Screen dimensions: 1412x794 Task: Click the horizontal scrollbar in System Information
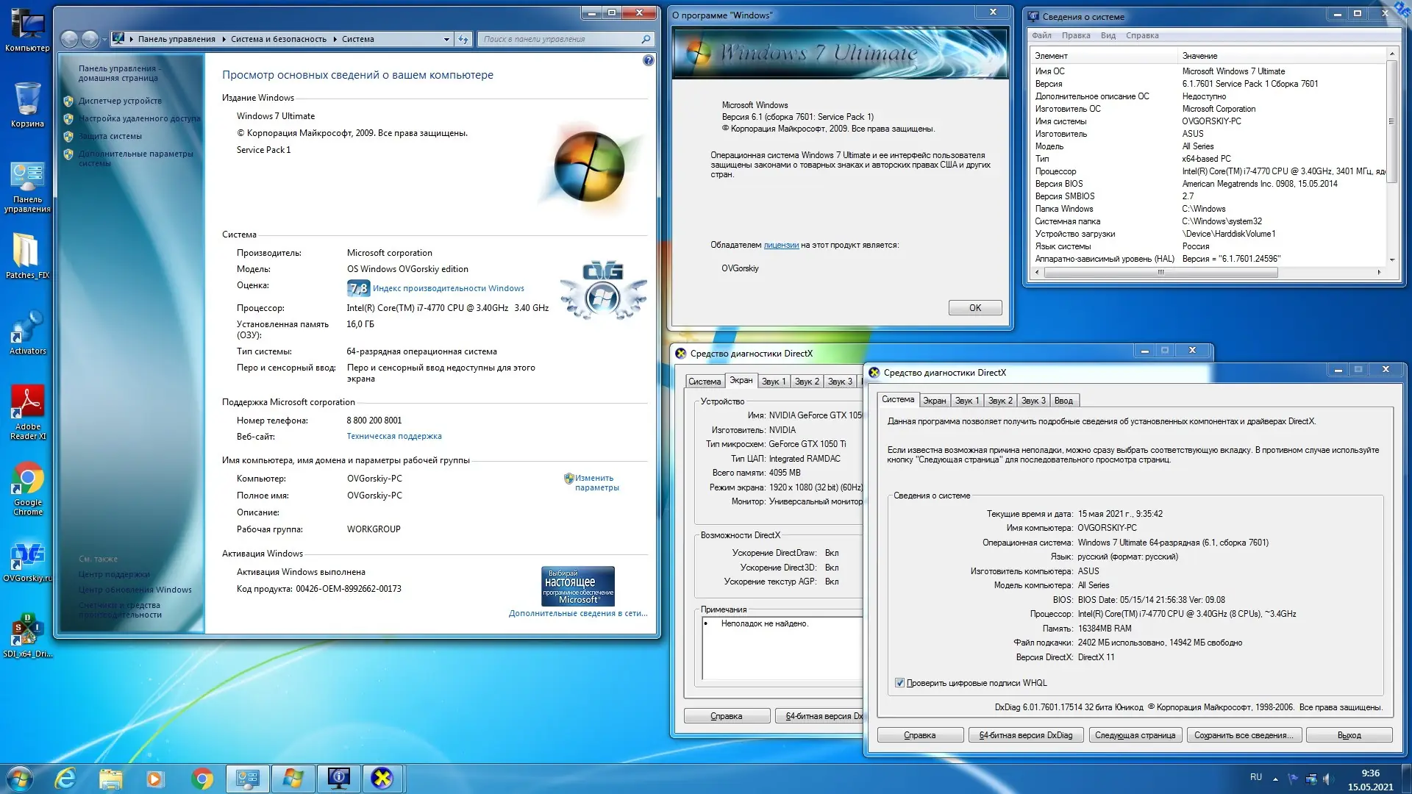pos(1160,272)
